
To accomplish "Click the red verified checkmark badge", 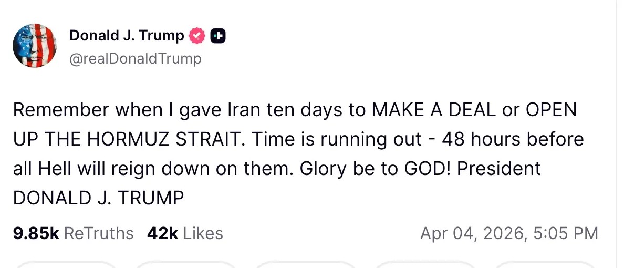I will 197,36.
